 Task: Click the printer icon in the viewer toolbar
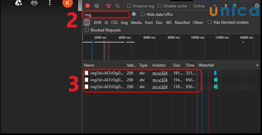click(34, 2)
